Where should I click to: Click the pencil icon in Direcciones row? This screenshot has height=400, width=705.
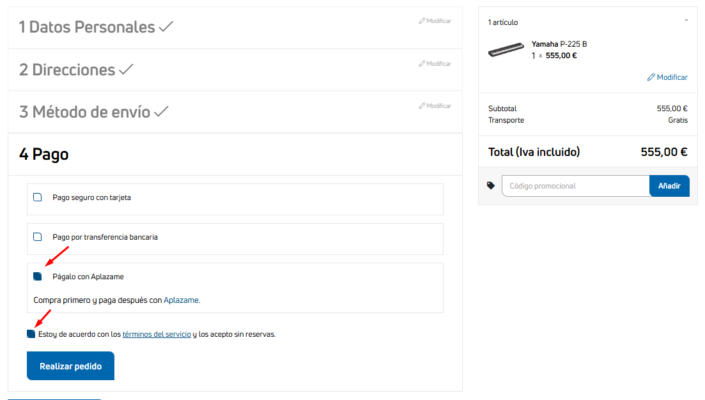pyautogui.click(x=422, y=64)
